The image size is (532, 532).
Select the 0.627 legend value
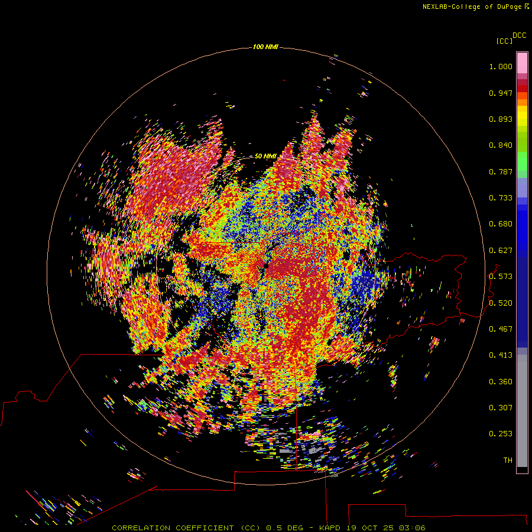[501, 251]
